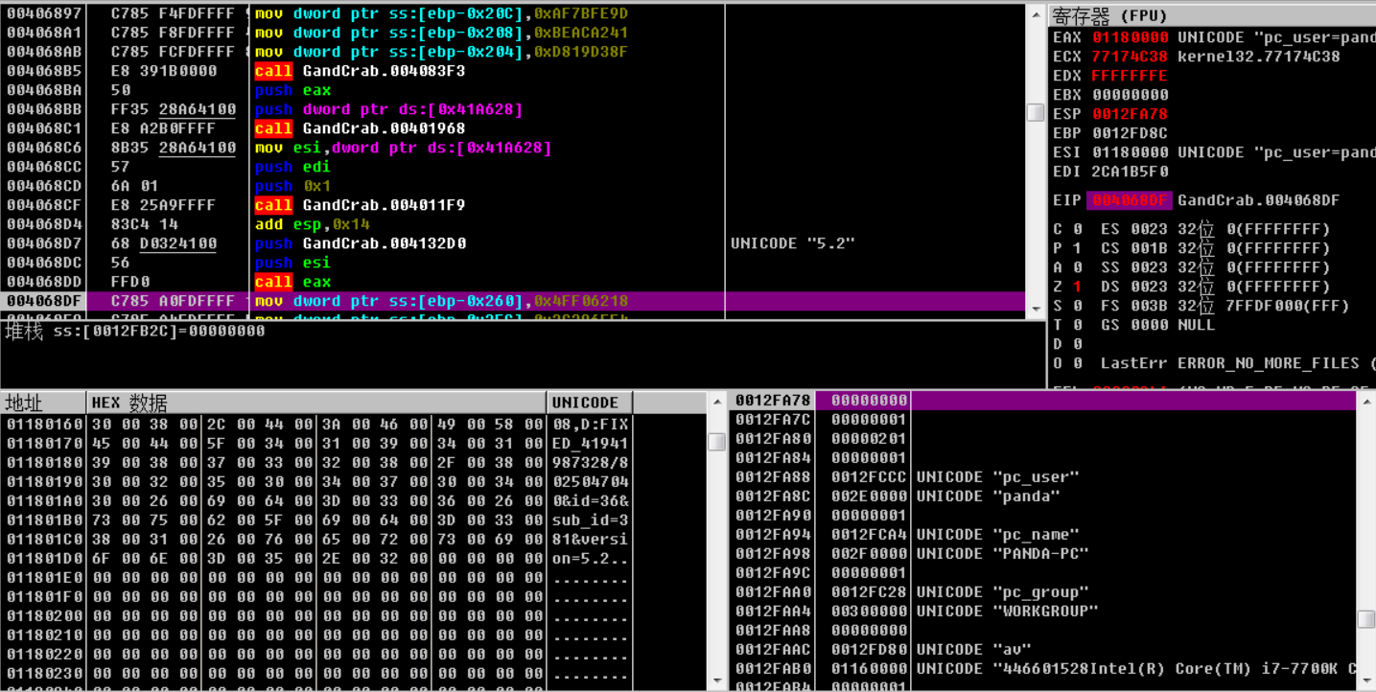Select the stack row with UNICODE "pc_group"
1376x692 pixels.
(x=1043, y=592)
